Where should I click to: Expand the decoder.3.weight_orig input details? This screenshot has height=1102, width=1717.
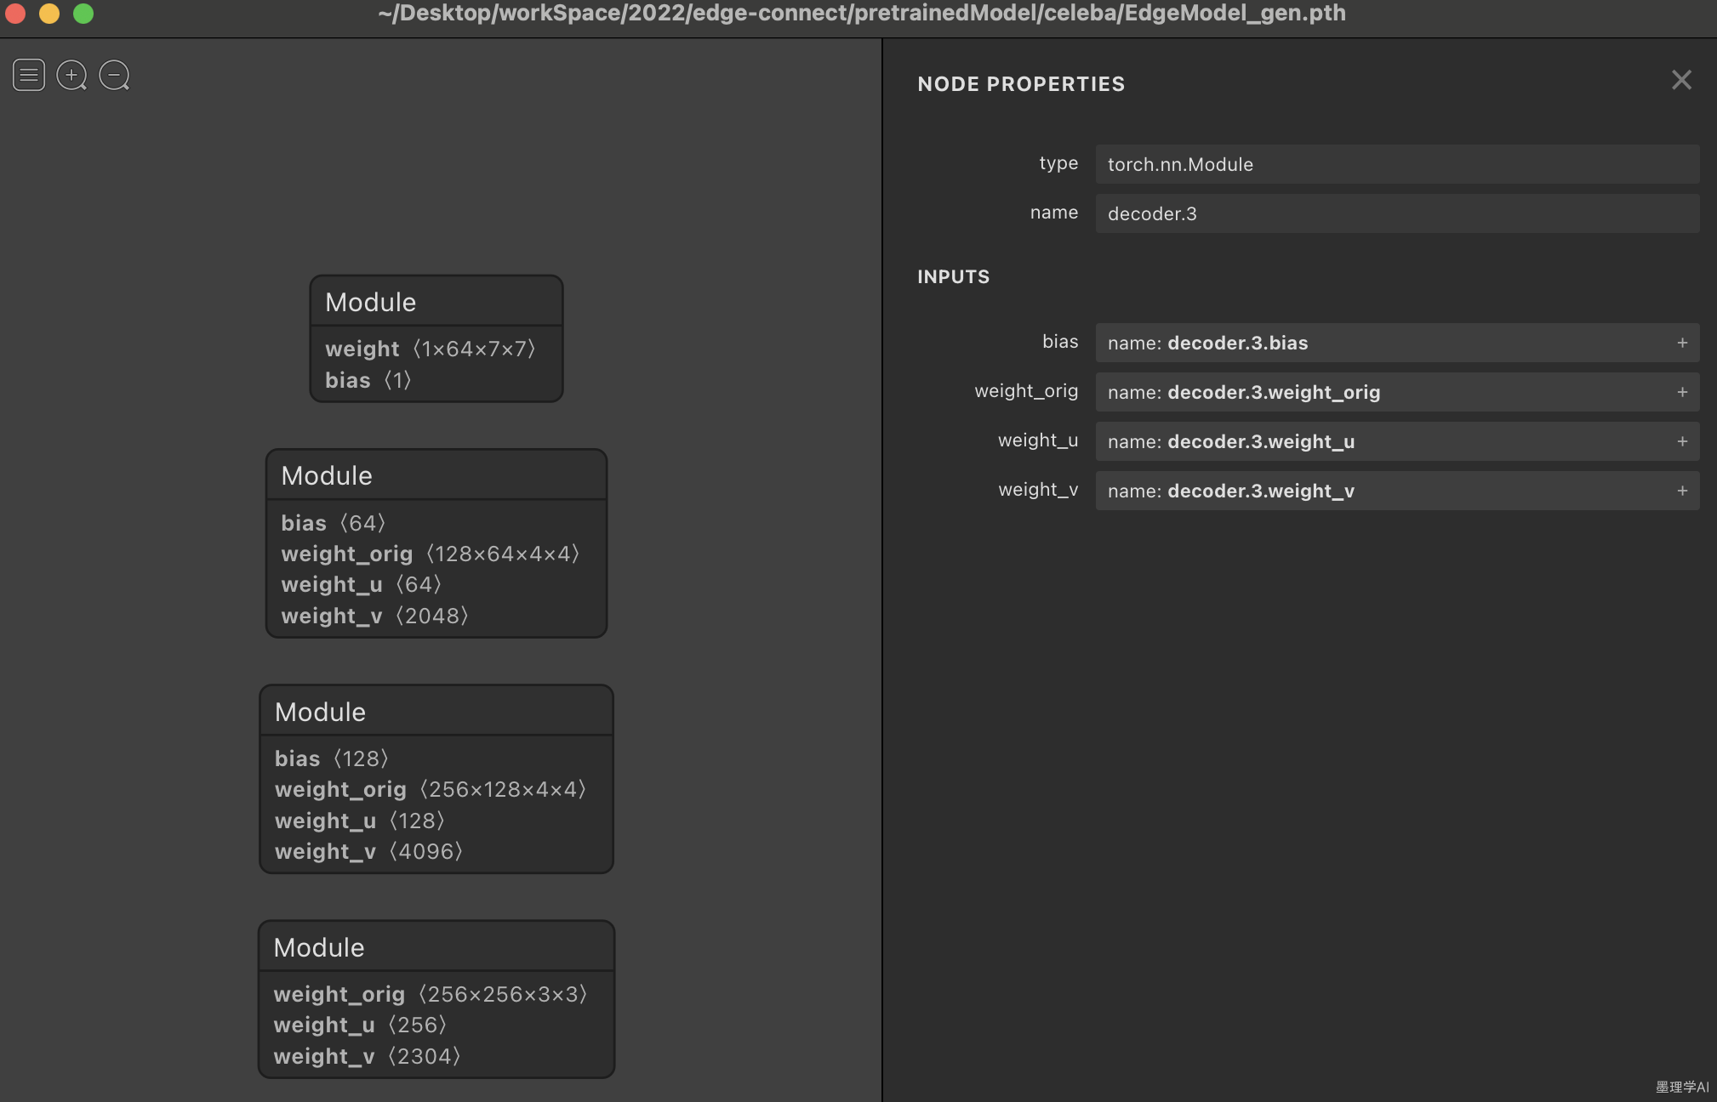pyautogui.click(x=1681, y=392)
